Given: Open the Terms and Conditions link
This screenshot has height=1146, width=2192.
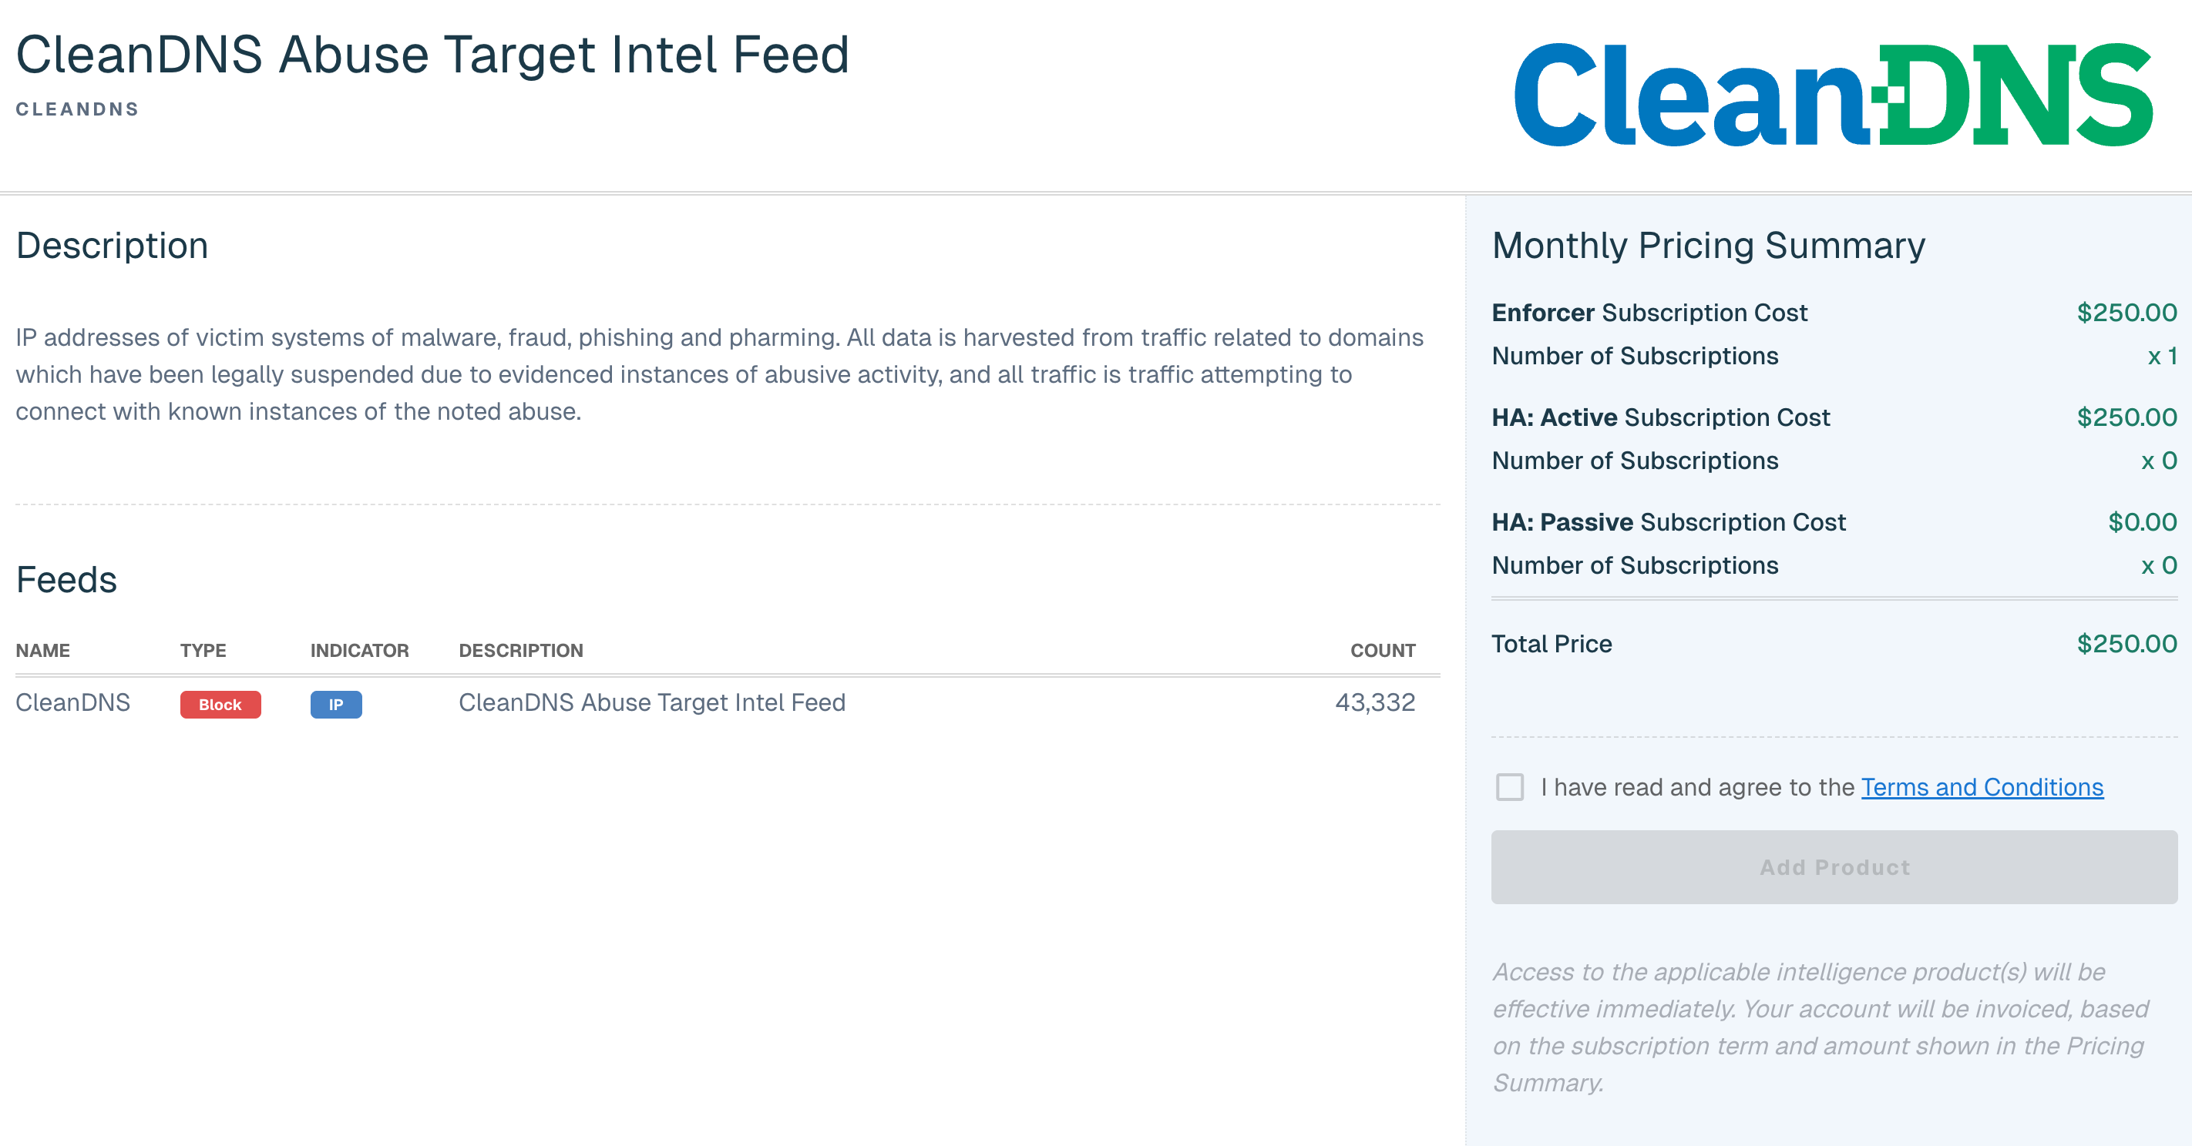Looking at the screenshot, I should click(1982, 787).
